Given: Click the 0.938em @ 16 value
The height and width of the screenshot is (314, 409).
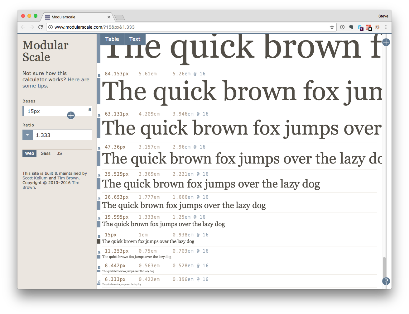Looking at the screenshot, I should click(x=190, y=235).
